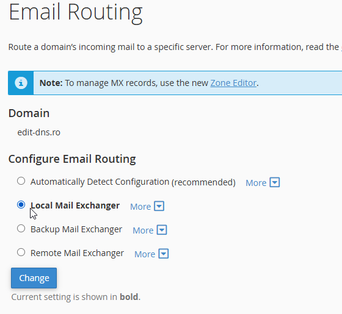Open the Zone Editor link

pos(233,83)
